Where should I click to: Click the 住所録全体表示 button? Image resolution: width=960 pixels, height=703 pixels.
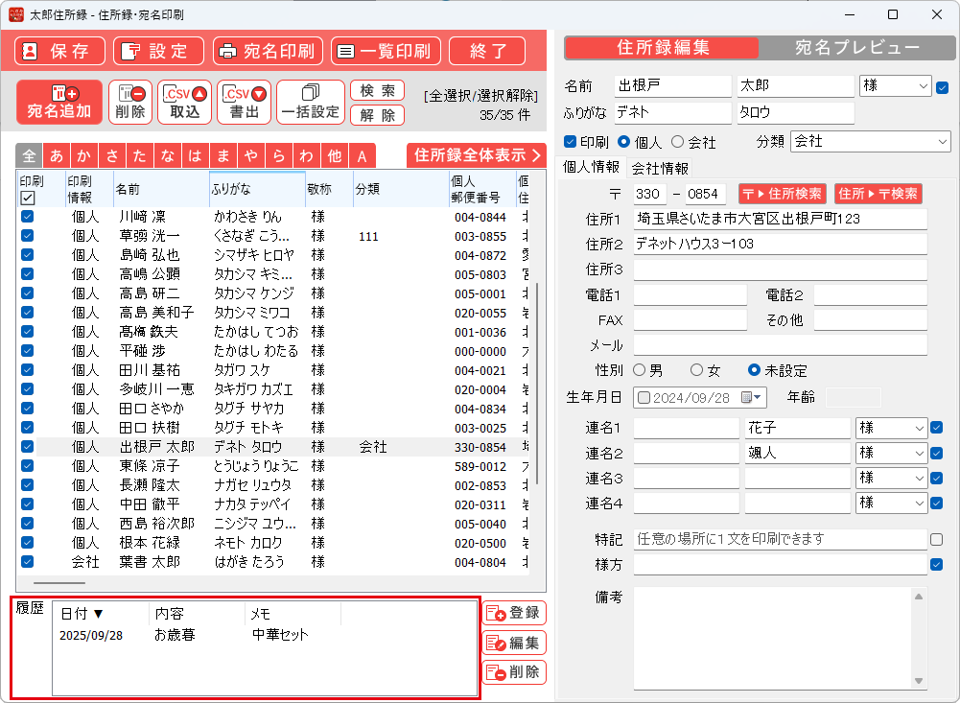tap(477, 155)
